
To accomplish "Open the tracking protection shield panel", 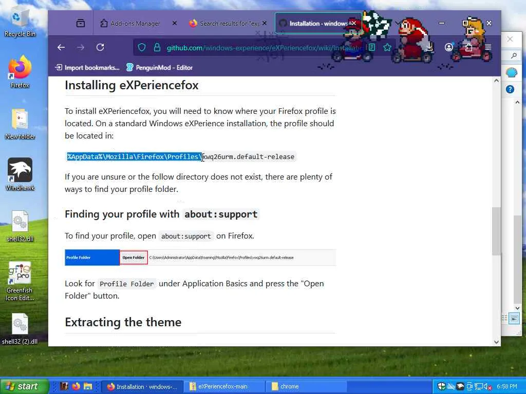I will click(142, 48).
